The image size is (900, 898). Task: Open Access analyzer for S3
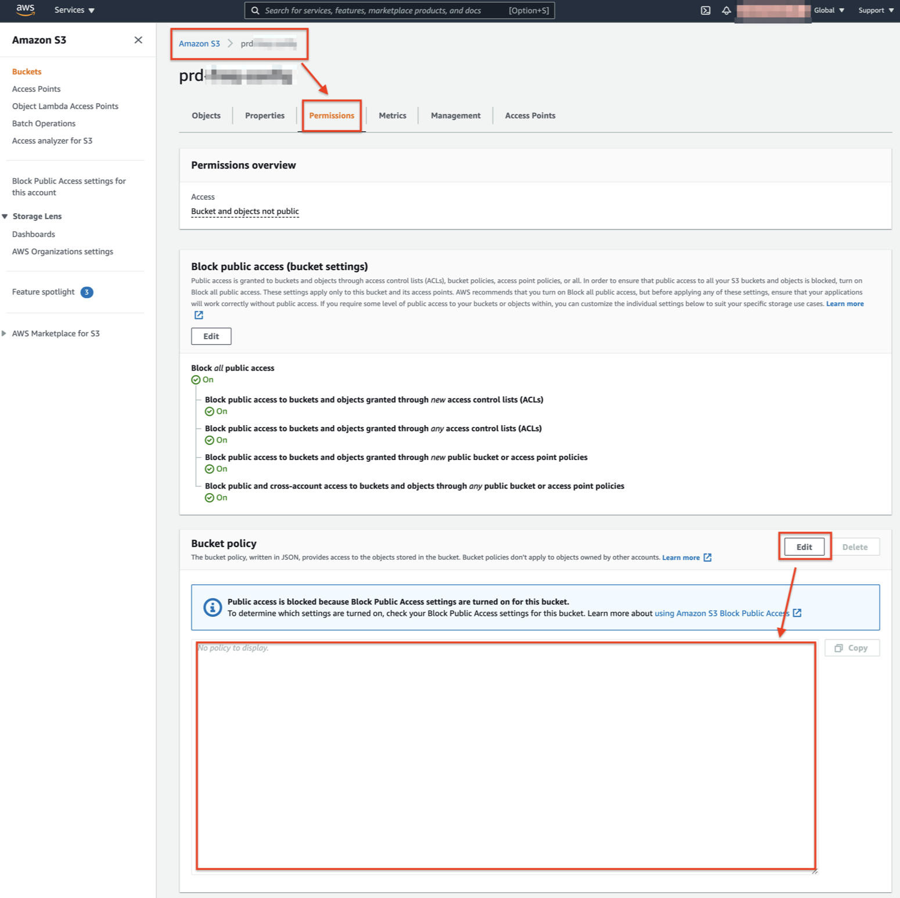click(52, 141)
